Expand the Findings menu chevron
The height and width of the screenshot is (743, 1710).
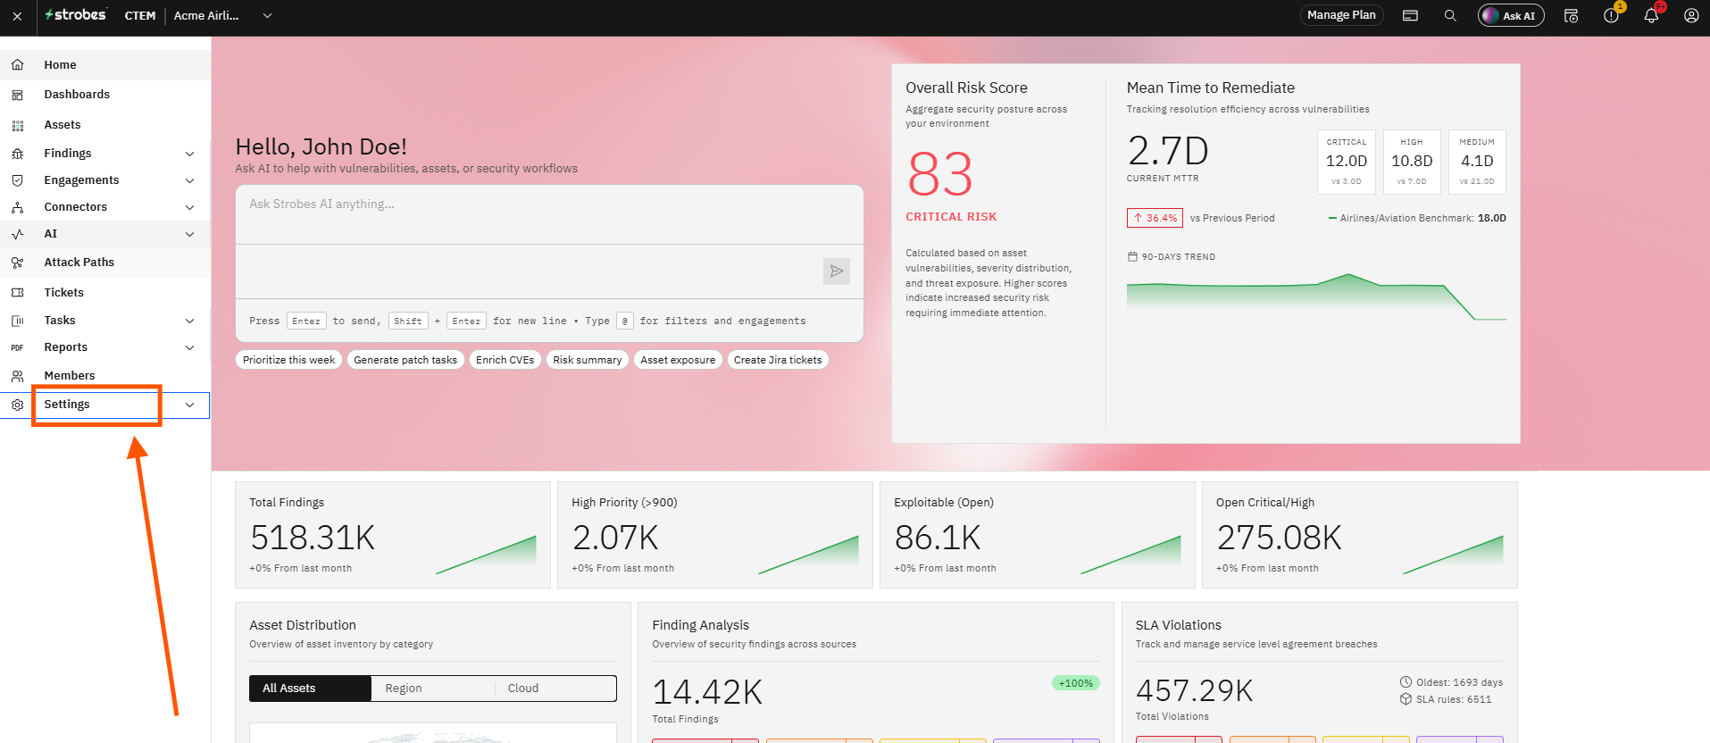point(189,154)
